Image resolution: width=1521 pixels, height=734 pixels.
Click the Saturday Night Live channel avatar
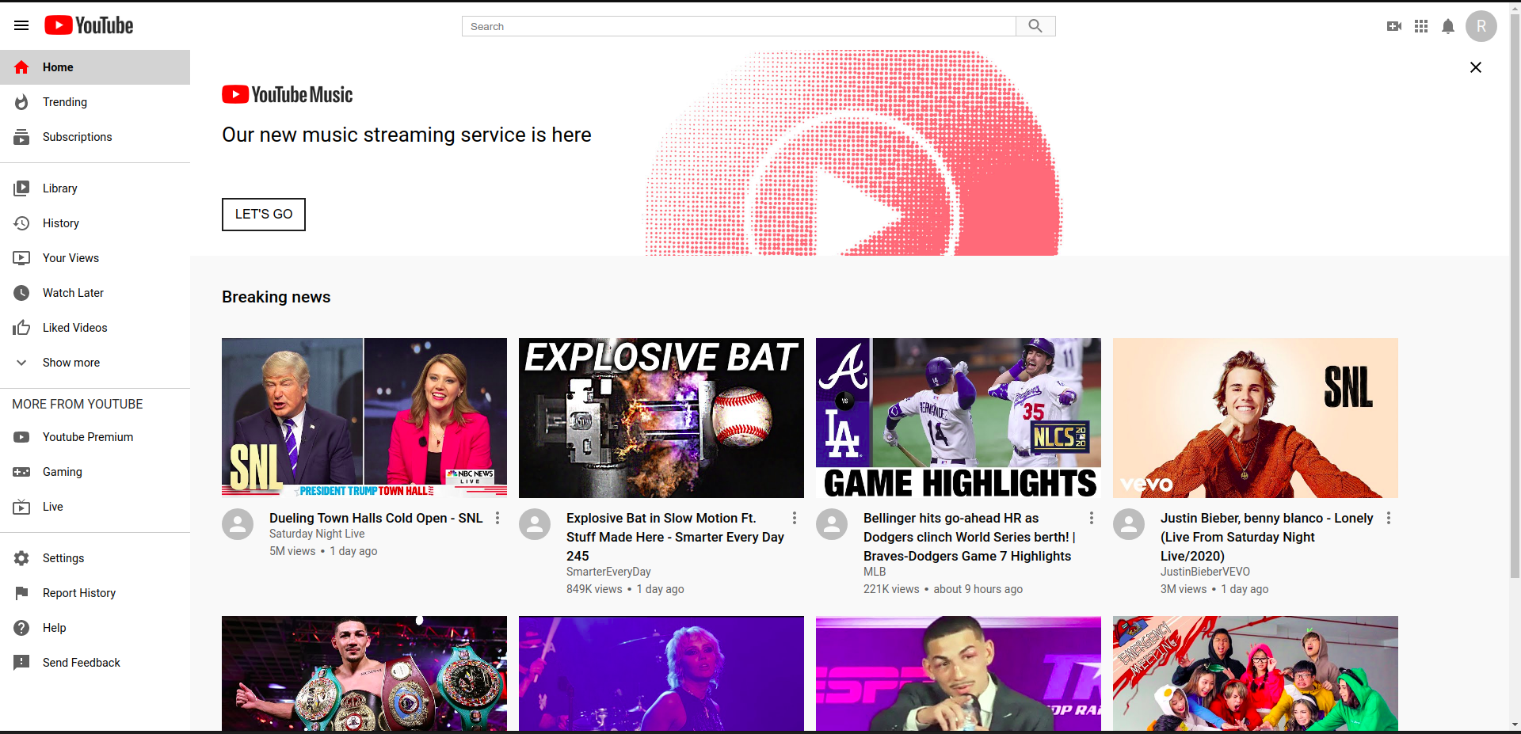pyautogui.click(x=238, y=524)
